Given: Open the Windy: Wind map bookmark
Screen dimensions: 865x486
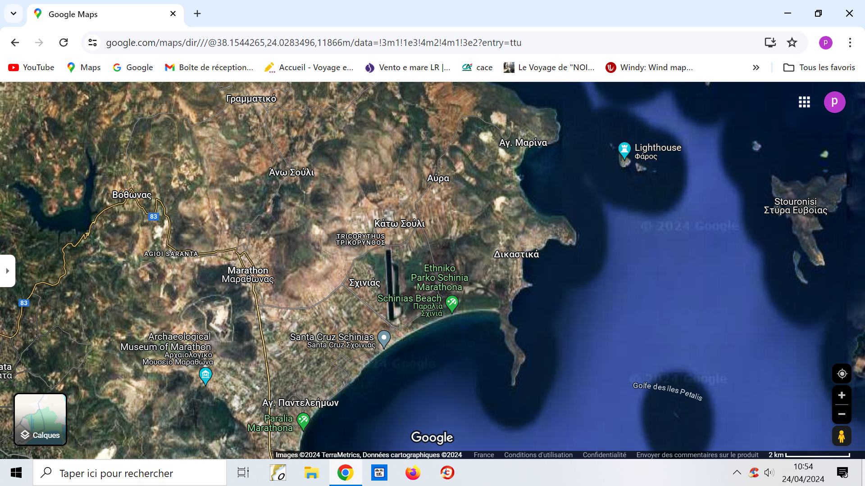Looking at the screenshot, I should point(649,67).
